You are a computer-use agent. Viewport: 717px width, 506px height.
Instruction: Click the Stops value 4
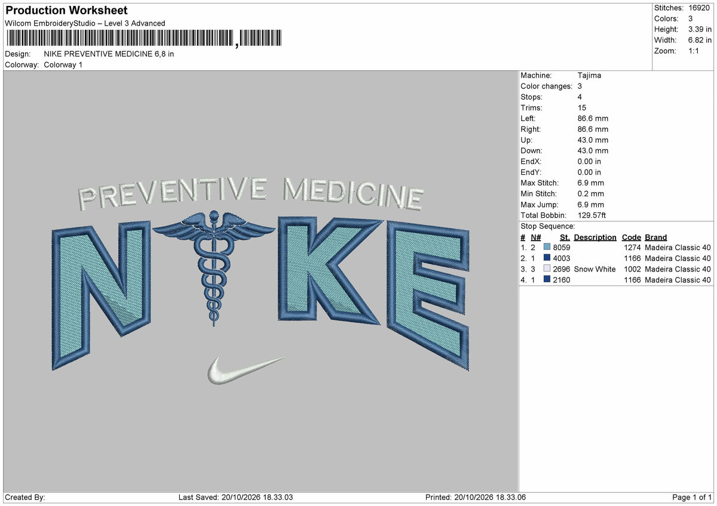pos(580,97)
